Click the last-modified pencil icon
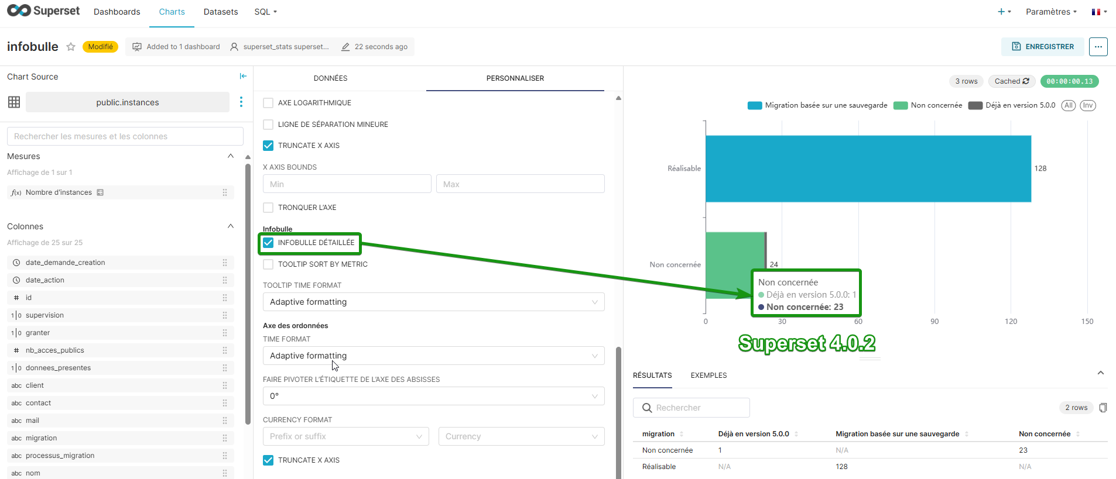1116x479 pixels. point(345,47)
